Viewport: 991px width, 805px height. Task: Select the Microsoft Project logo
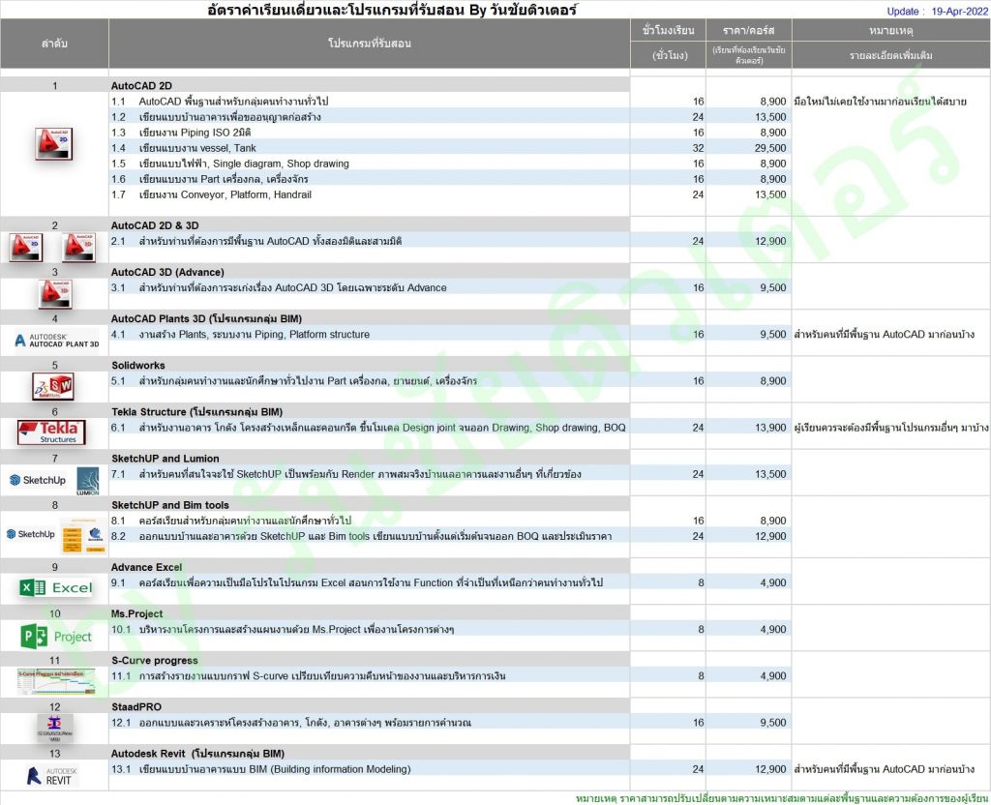(x=56, y=637)
